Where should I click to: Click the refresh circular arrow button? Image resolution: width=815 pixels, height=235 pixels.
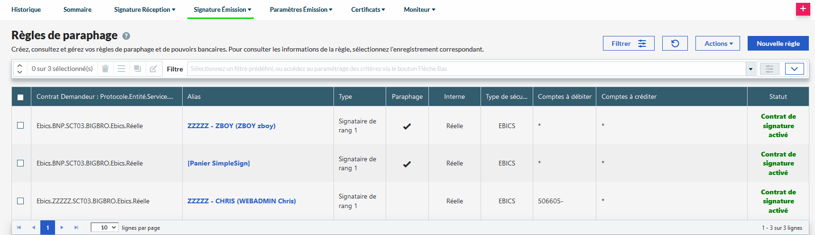pyautogui.click(x=675, y=44)
